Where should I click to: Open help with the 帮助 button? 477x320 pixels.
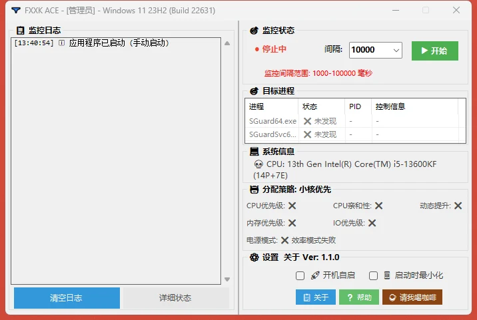(359, 297)
